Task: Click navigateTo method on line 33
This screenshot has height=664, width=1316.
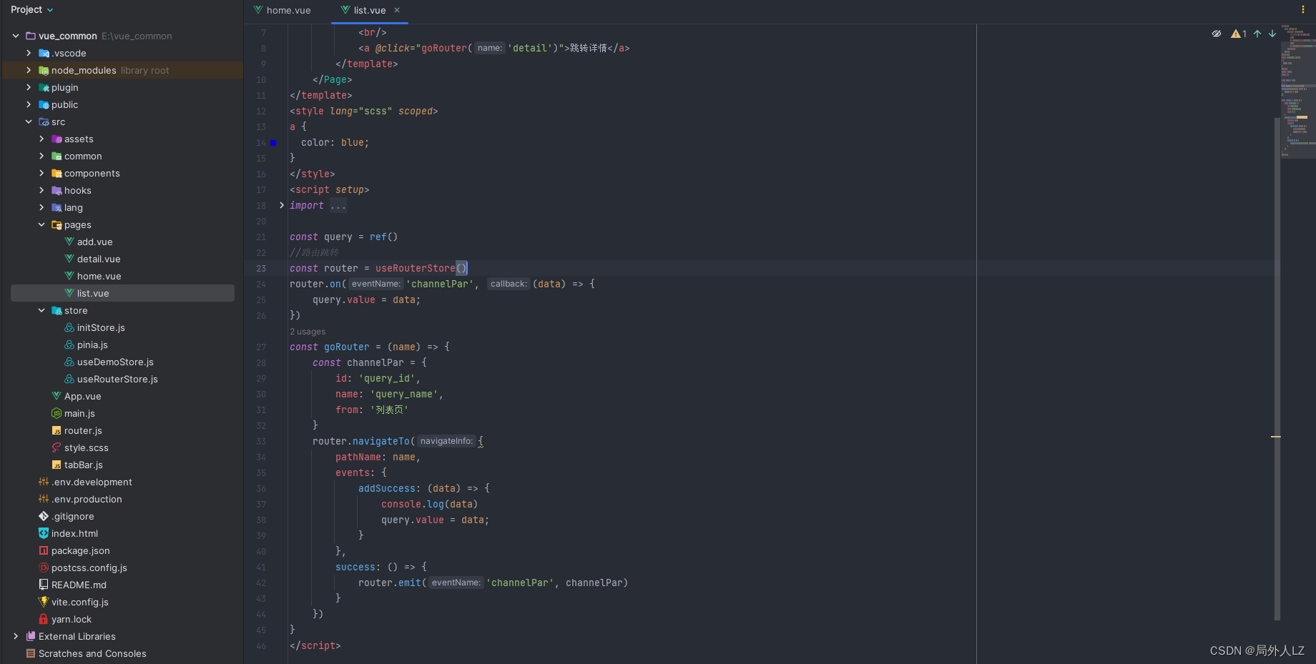Action: (x=381, y=441)
